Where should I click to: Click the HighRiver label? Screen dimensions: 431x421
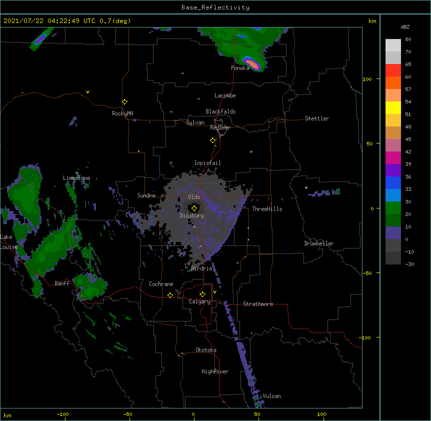(x=215, y=371)
